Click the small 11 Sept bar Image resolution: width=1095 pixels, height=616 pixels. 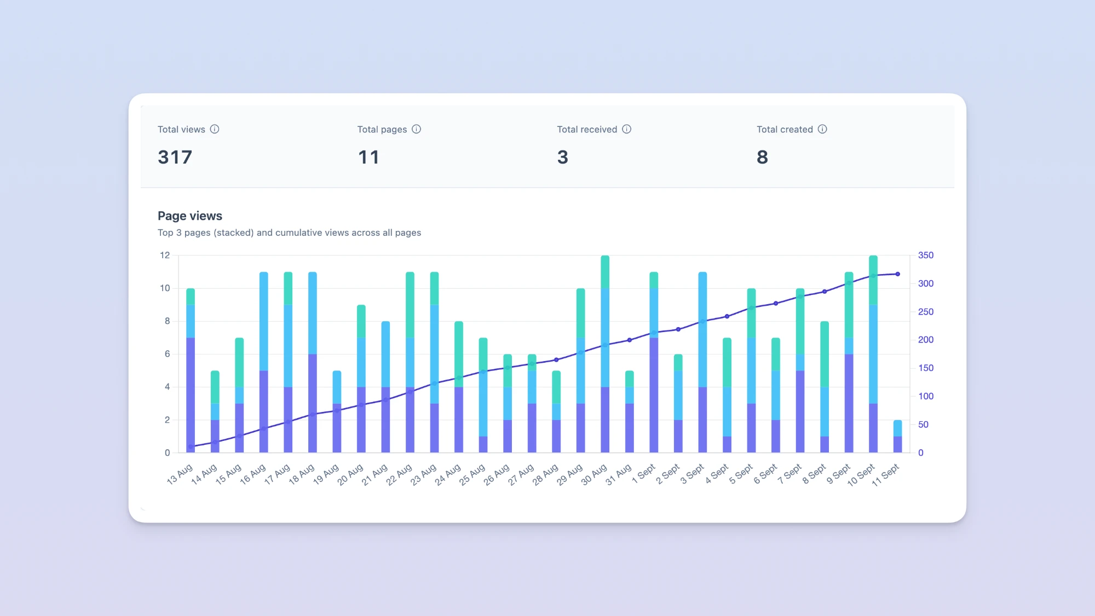tap(898, 436)
